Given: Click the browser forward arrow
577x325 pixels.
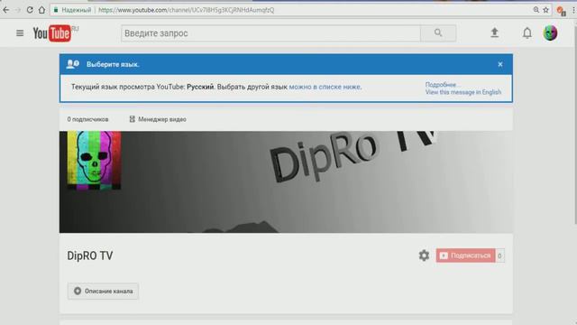Looking at the screenshot, I should click(x=18, y=10).
